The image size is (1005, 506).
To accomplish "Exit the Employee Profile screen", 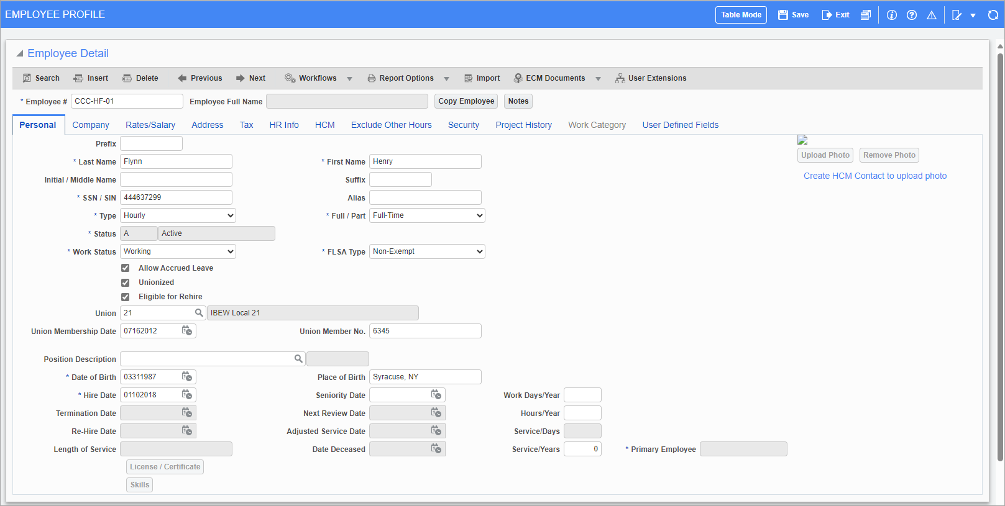I will 835,15.
